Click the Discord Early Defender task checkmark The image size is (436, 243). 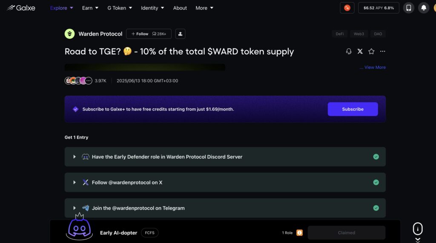click(376, 157)
